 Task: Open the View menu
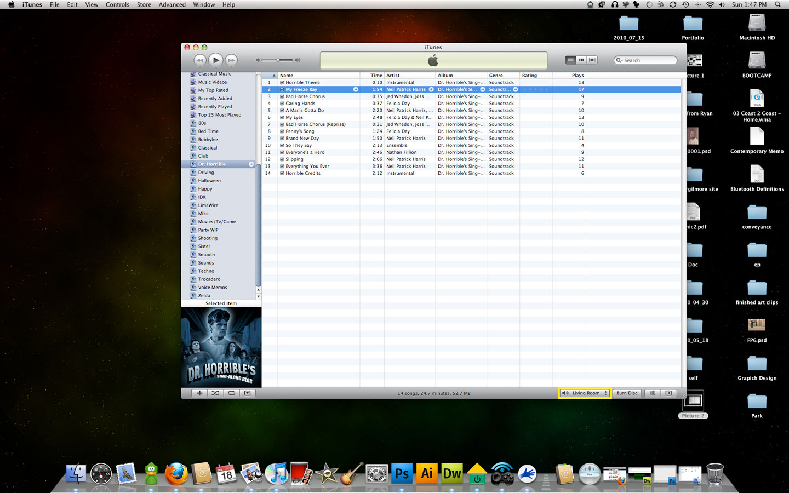click(x=92, y=4)
